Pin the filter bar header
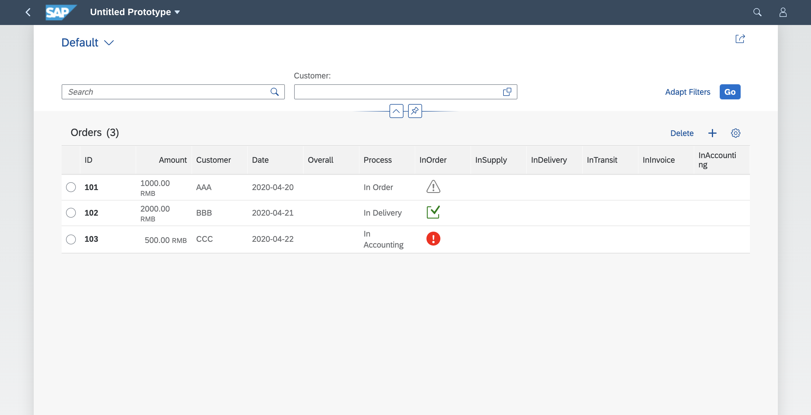The width and height of the screenshot is (811, 415). (x=415, y=111)
